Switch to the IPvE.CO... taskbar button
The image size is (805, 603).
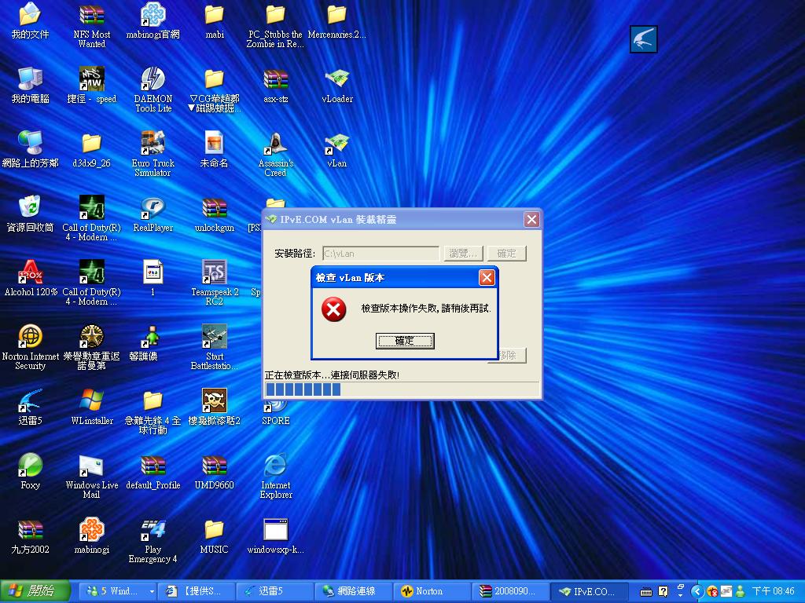tap(589, 591)
